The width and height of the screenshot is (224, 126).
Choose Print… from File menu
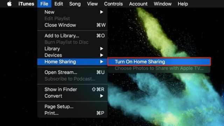[72, 113]
